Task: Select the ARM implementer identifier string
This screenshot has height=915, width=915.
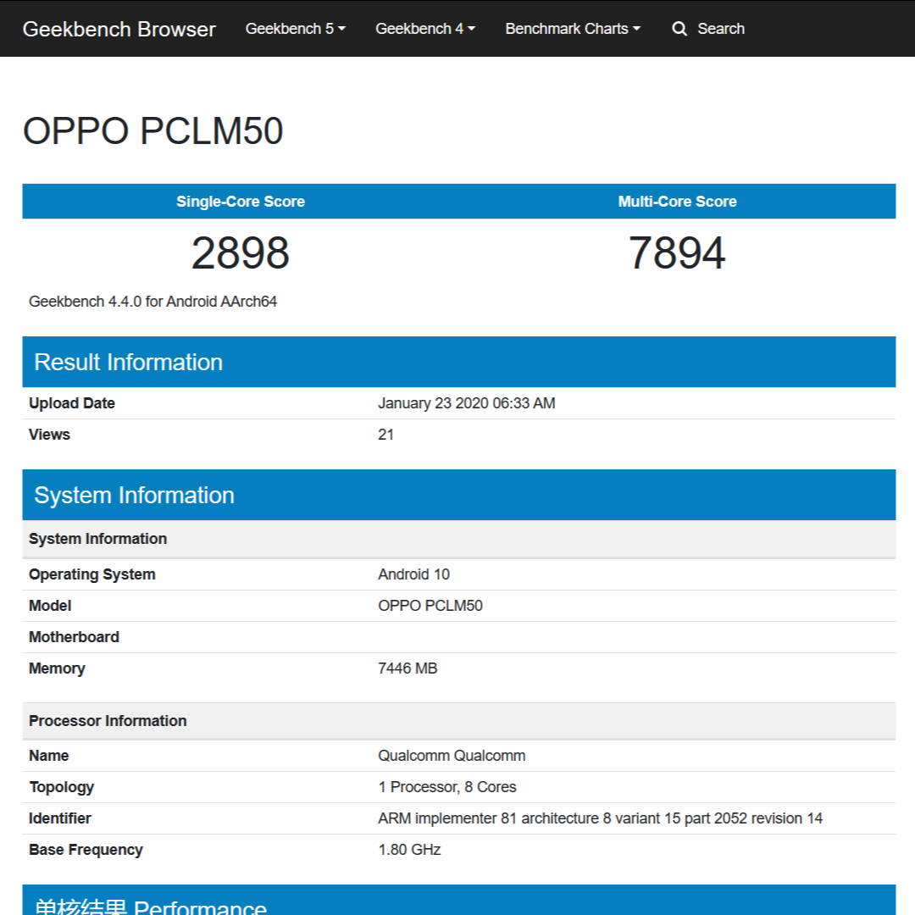Action: tap(601, 818)
